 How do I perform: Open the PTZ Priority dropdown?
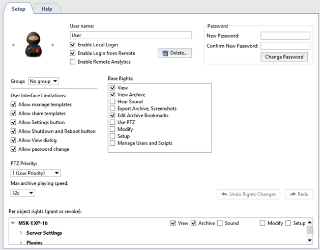(x=35, y=173)
